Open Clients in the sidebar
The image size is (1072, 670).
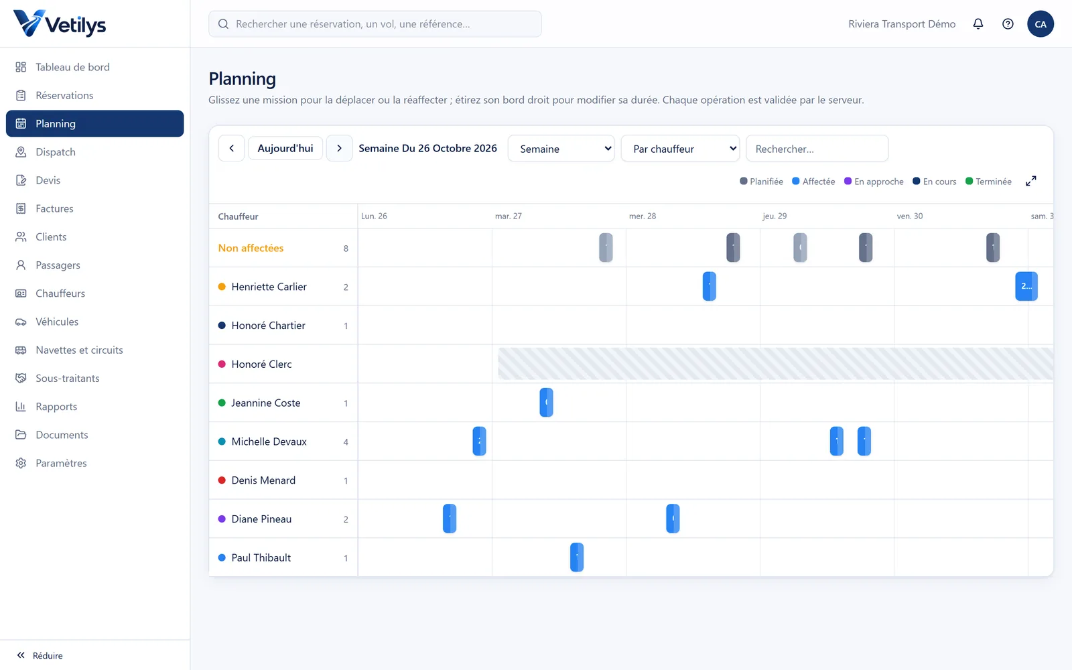(x=94, y=237)
